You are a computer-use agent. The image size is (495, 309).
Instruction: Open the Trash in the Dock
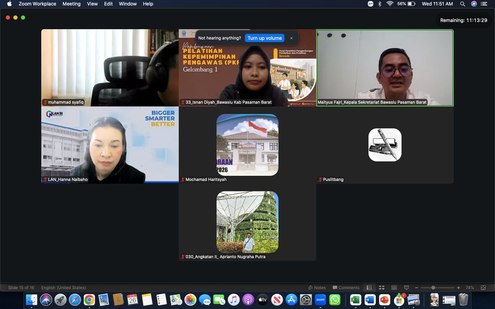[463, 300]
